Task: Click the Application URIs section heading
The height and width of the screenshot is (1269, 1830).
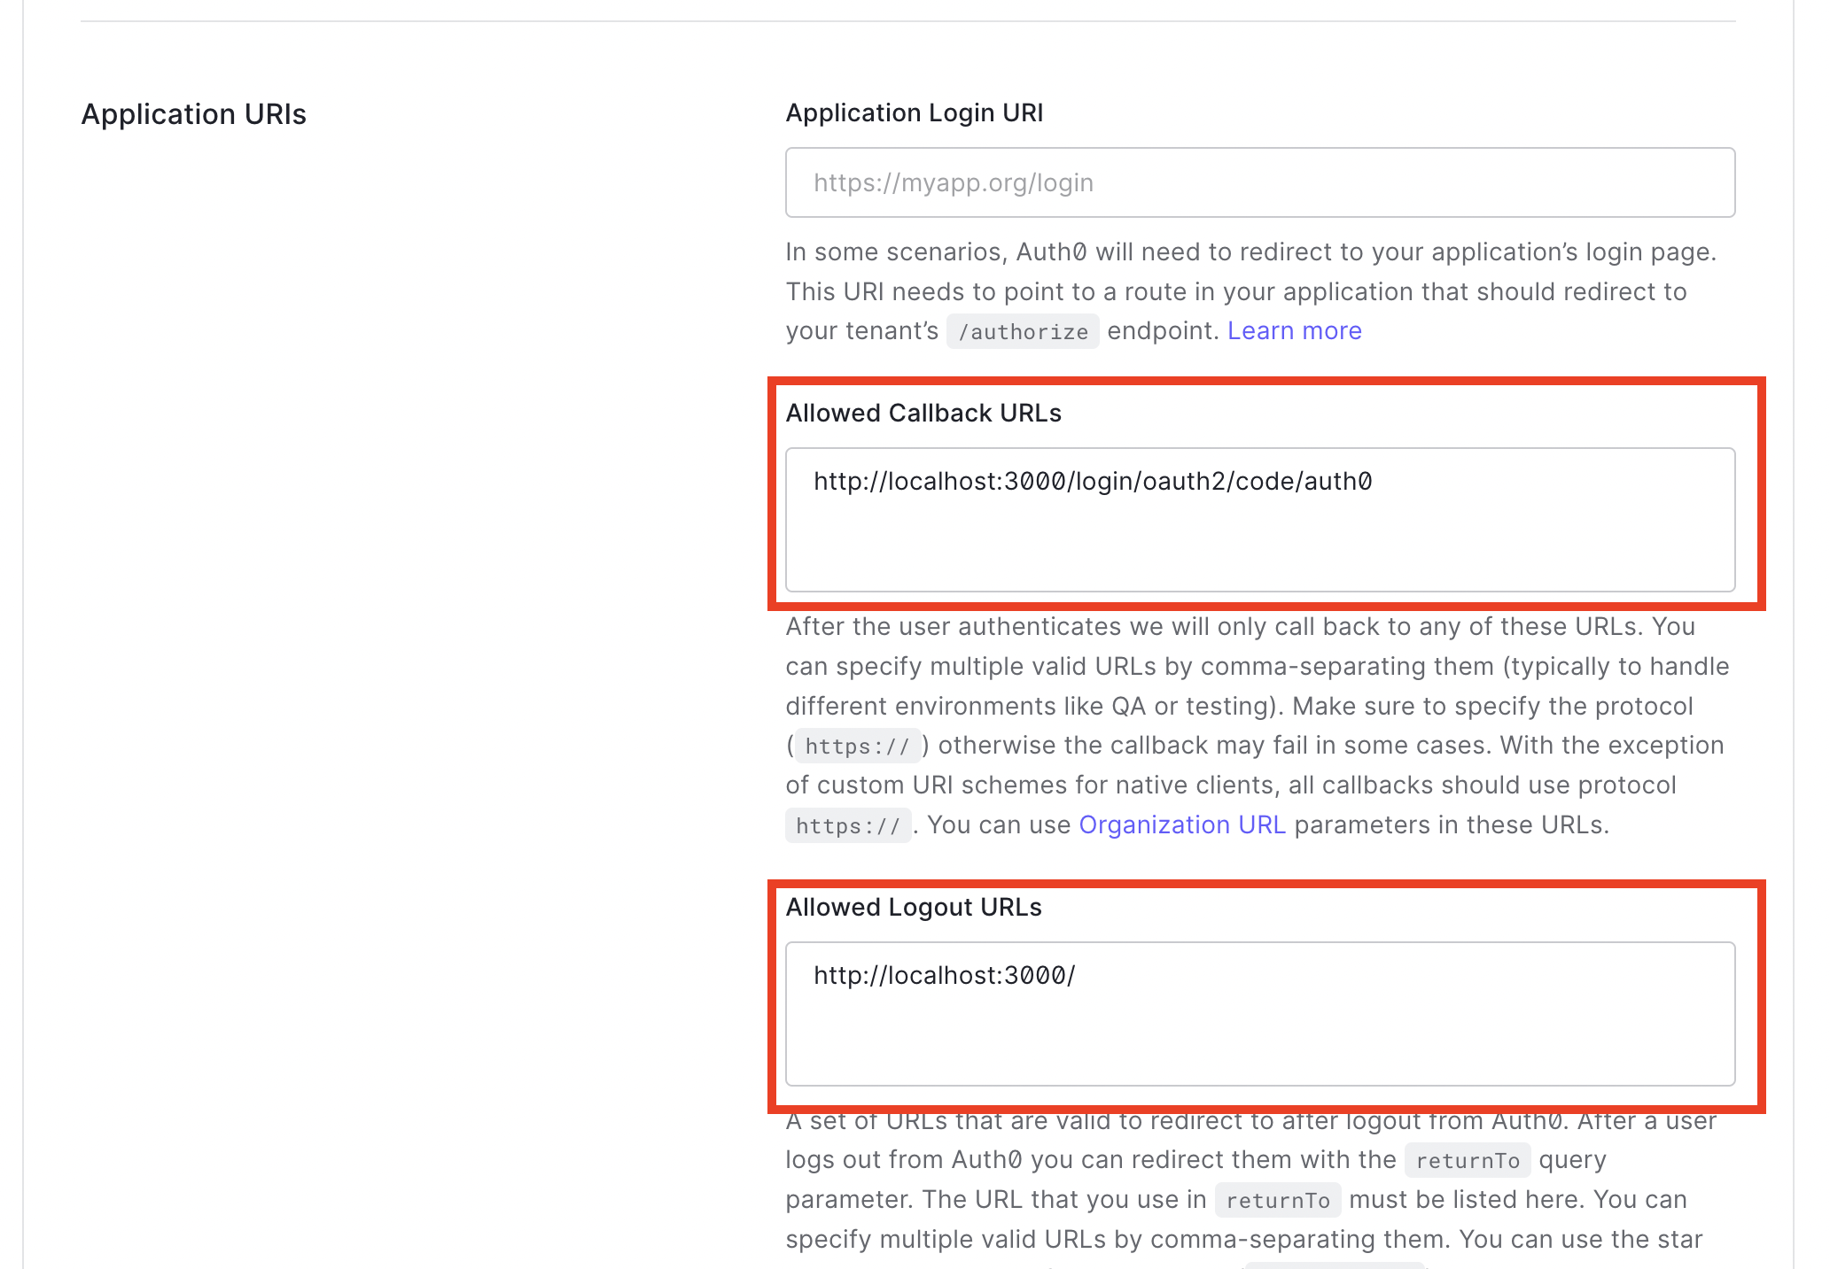Action: point(193,113)
